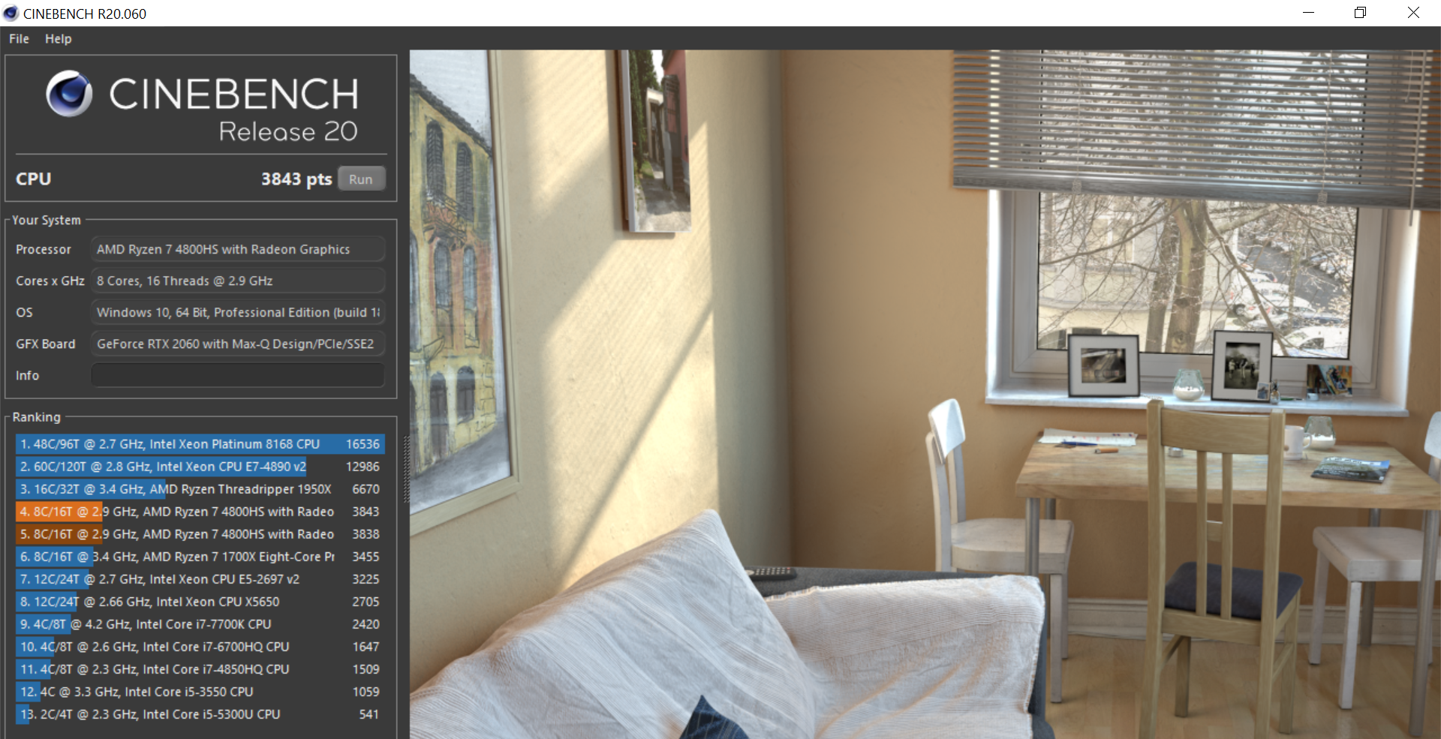
Task: Click the Cinebench logo sphere icon
Action: [69, 94]
